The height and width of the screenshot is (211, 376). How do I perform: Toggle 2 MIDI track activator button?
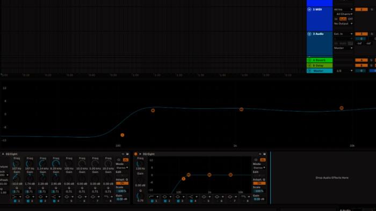[361, 9]
